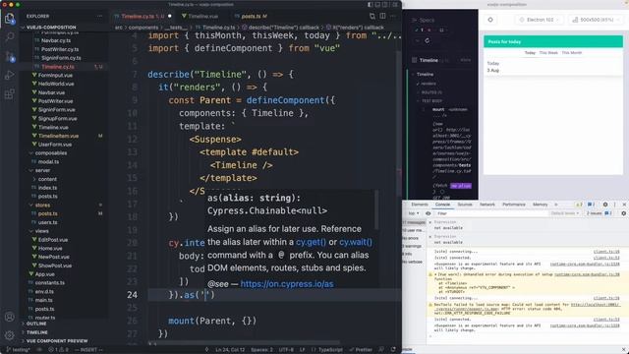Click Prettier status bar item
Screen dimensions: 629x354
pos(361,350)
